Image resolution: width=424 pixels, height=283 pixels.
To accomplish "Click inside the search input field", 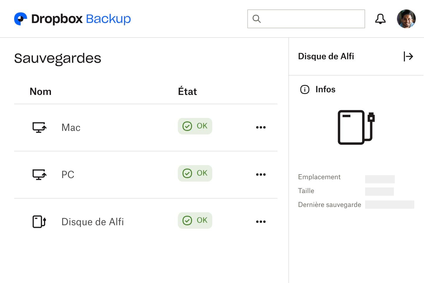I will click(309, 19).
